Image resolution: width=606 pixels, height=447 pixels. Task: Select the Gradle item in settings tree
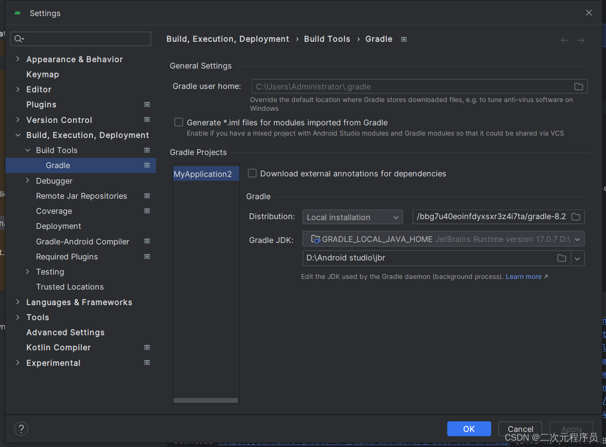(81, 165)
